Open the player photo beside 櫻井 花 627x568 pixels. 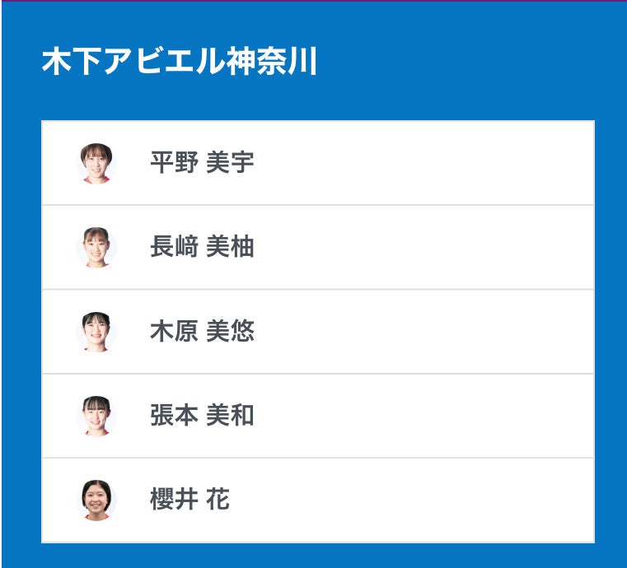point(96,500)
